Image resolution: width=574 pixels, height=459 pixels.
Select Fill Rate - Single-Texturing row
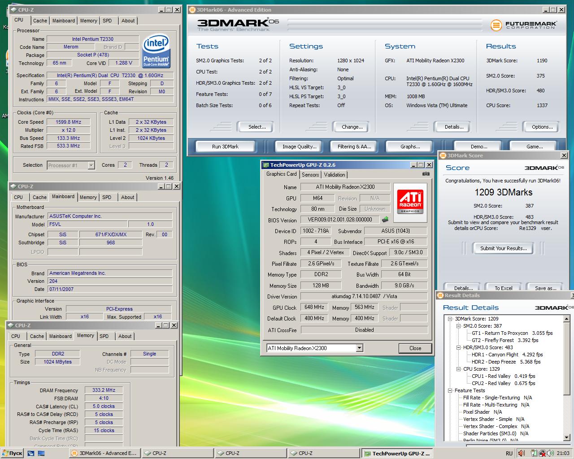coord(497,398)
